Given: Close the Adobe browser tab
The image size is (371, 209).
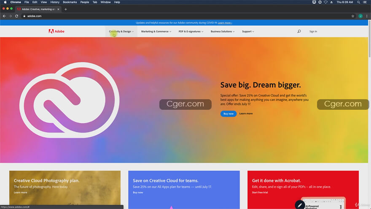Looking at the screenshot, I should point(58,9).
